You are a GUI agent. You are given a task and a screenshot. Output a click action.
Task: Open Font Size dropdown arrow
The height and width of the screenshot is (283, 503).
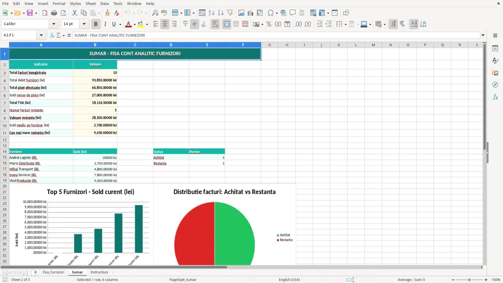84,24
